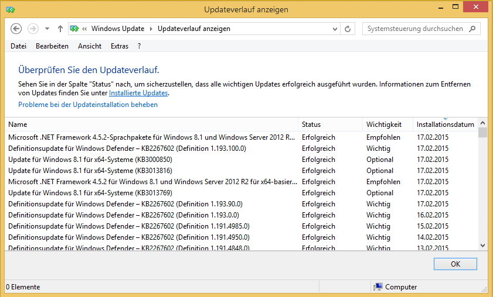This screenshot has width=493, height=297.
Task: Refresh the view with the reload icon
Action: point(348,29)
